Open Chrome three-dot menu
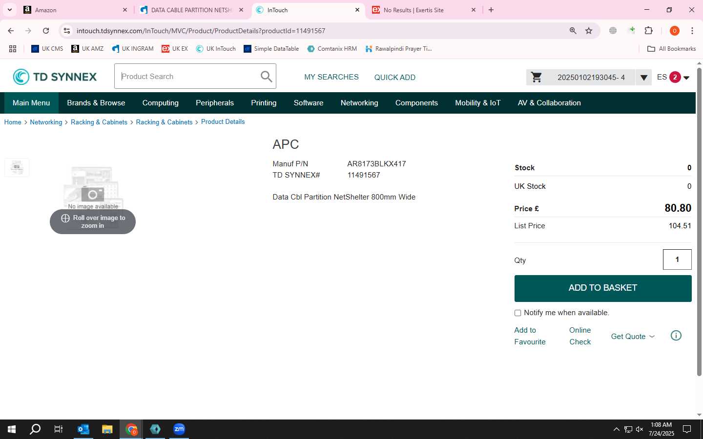This screenshot has height=439, width=703. (692, 31)
